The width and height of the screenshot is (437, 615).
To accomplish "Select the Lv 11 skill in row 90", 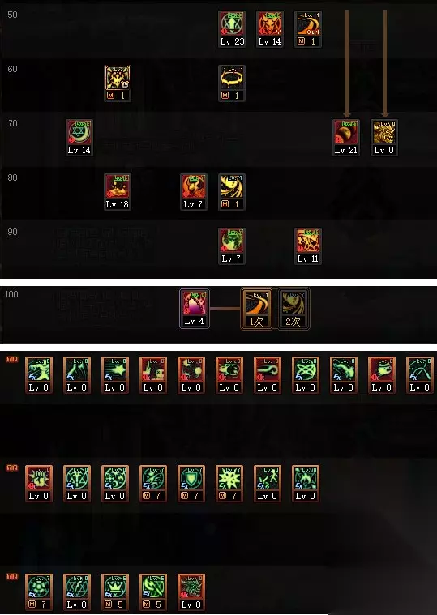I will tap(308, 246).
